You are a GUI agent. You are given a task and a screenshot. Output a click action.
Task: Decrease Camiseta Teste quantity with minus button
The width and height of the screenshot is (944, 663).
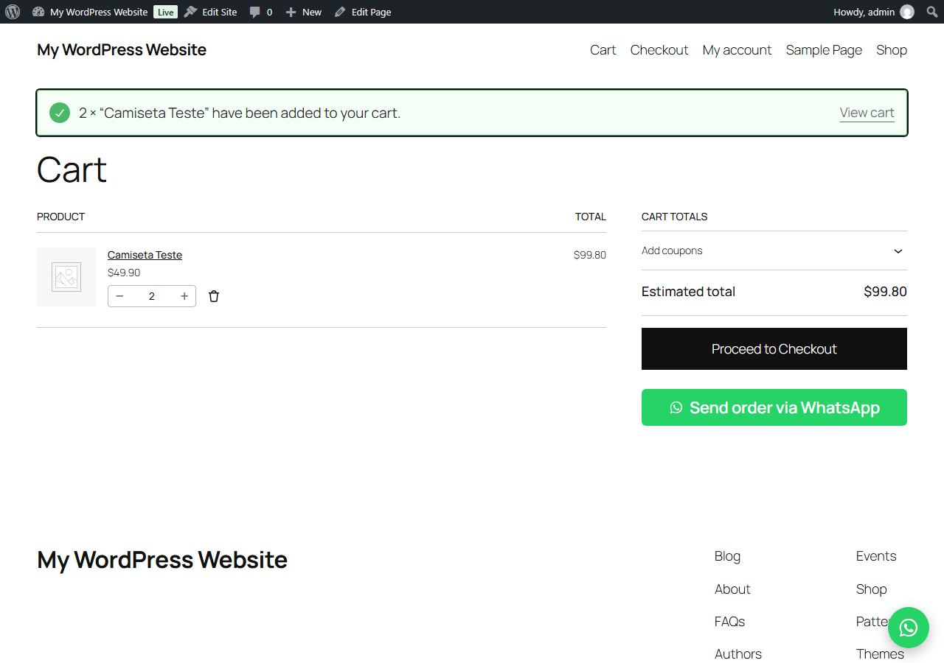[x=120, y=296]
